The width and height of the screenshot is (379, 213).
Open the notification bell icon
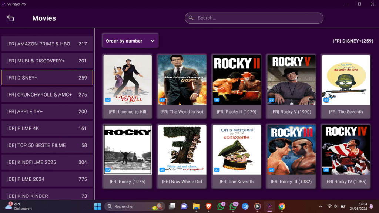point(371,206)
